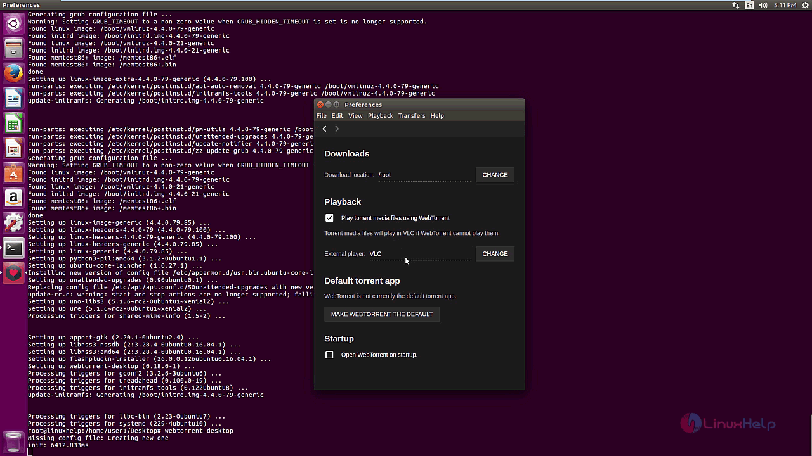Click the Playback section heading
The height and width of the screenshot is (456, 812).
pyautogui.click(x=343, y=202)
